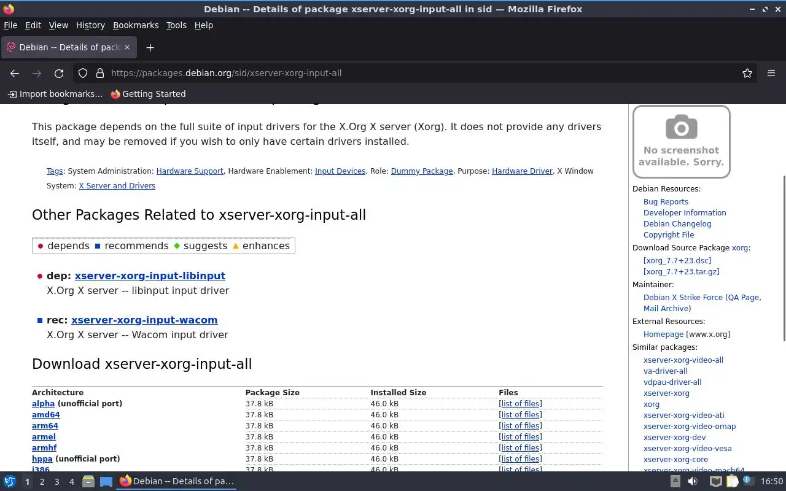
Task: Select the amd64 architecture download
Action: coord(46,415)
